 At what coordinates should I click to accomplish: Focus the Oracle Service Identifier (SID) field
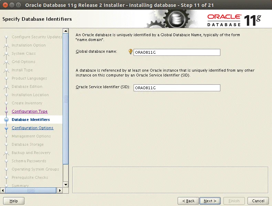pos(177,88)
